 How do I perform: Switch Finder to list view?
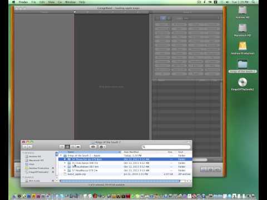(67, 147)
